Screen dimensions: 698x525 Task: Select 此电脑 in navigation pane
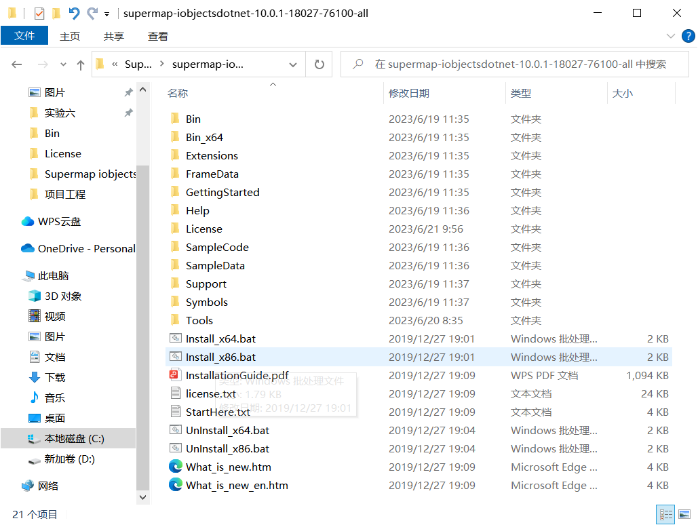coord(53,275)
